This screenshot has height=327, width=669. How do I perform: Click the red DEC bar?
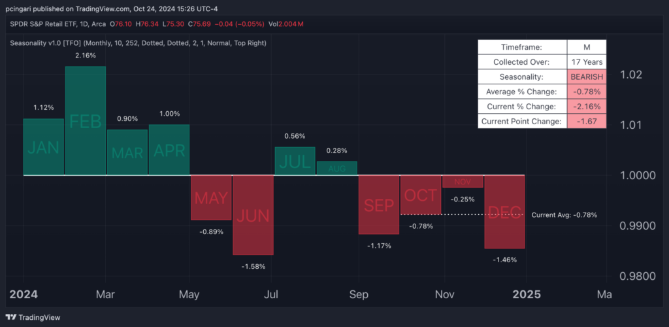coord(505,211)
